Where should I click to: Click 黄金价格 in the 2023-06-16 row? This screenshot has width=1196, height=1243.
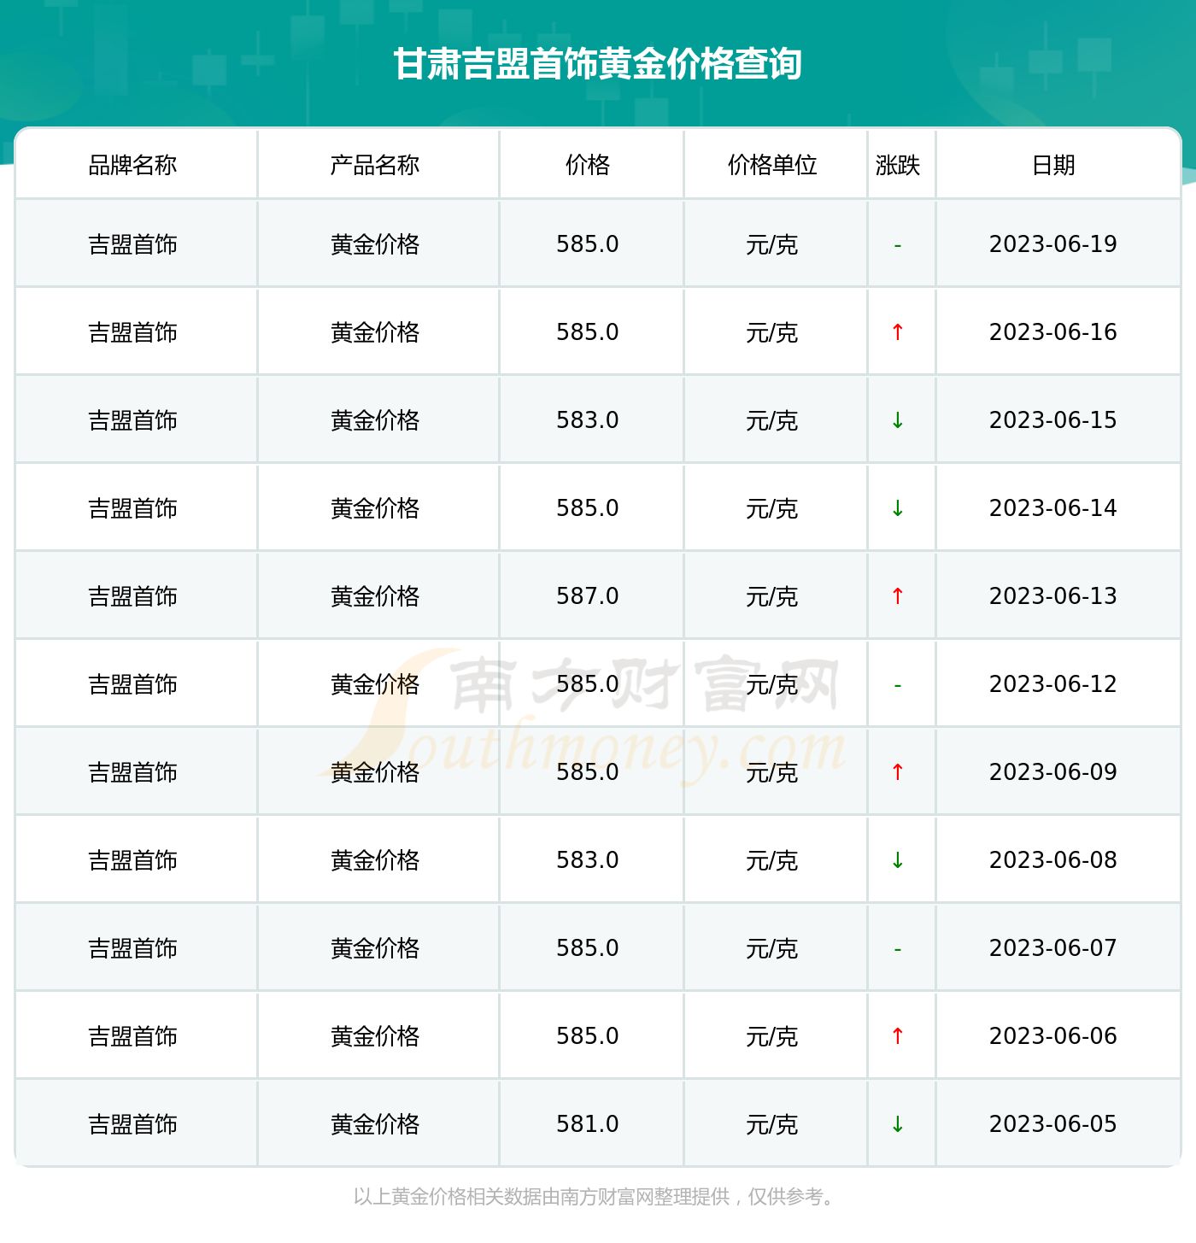click(x=375, y=332)
